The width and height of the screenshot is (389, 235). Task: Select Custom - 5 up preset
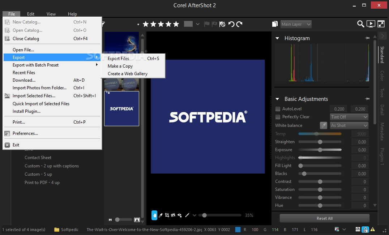point(38,174)
